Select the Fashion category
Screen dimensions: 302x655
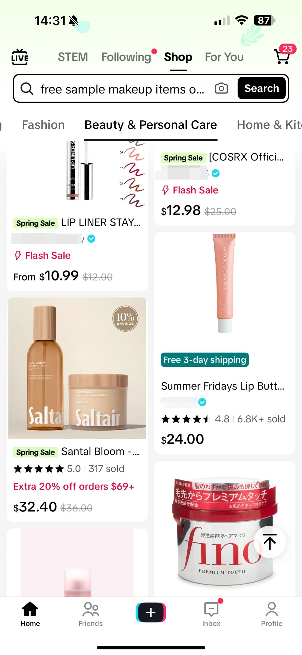43,125
